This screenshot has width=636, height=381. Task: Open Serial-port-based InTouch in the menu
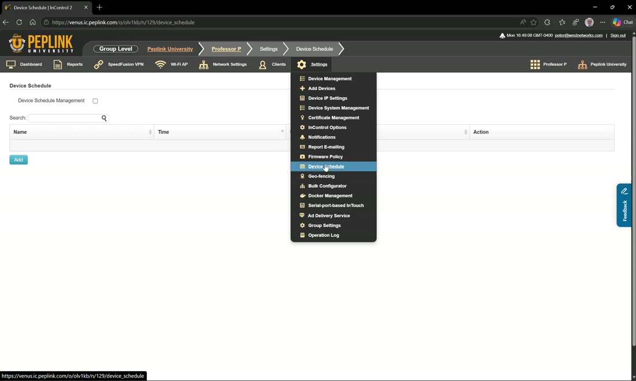[336, 206]
